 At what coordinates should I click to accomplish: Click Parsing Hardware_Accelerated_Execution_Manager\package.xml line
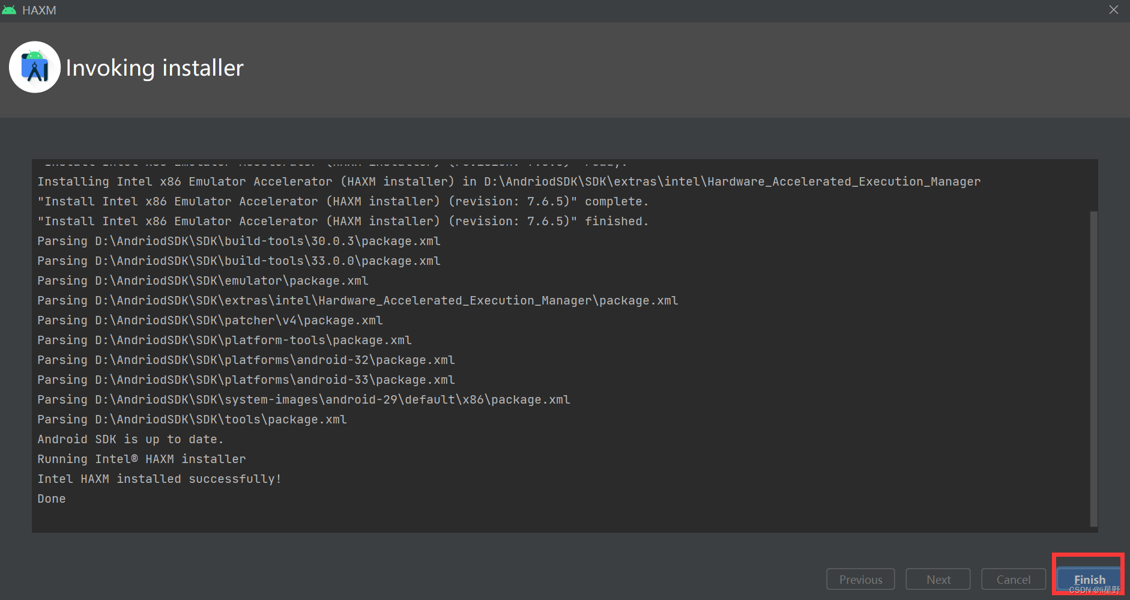coord(358,300)
